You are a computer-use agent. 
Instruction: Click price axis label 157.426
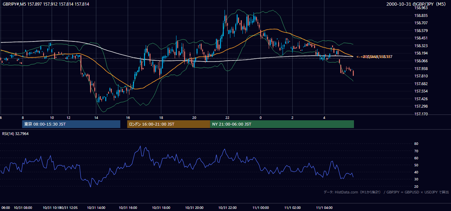[421, 99]
